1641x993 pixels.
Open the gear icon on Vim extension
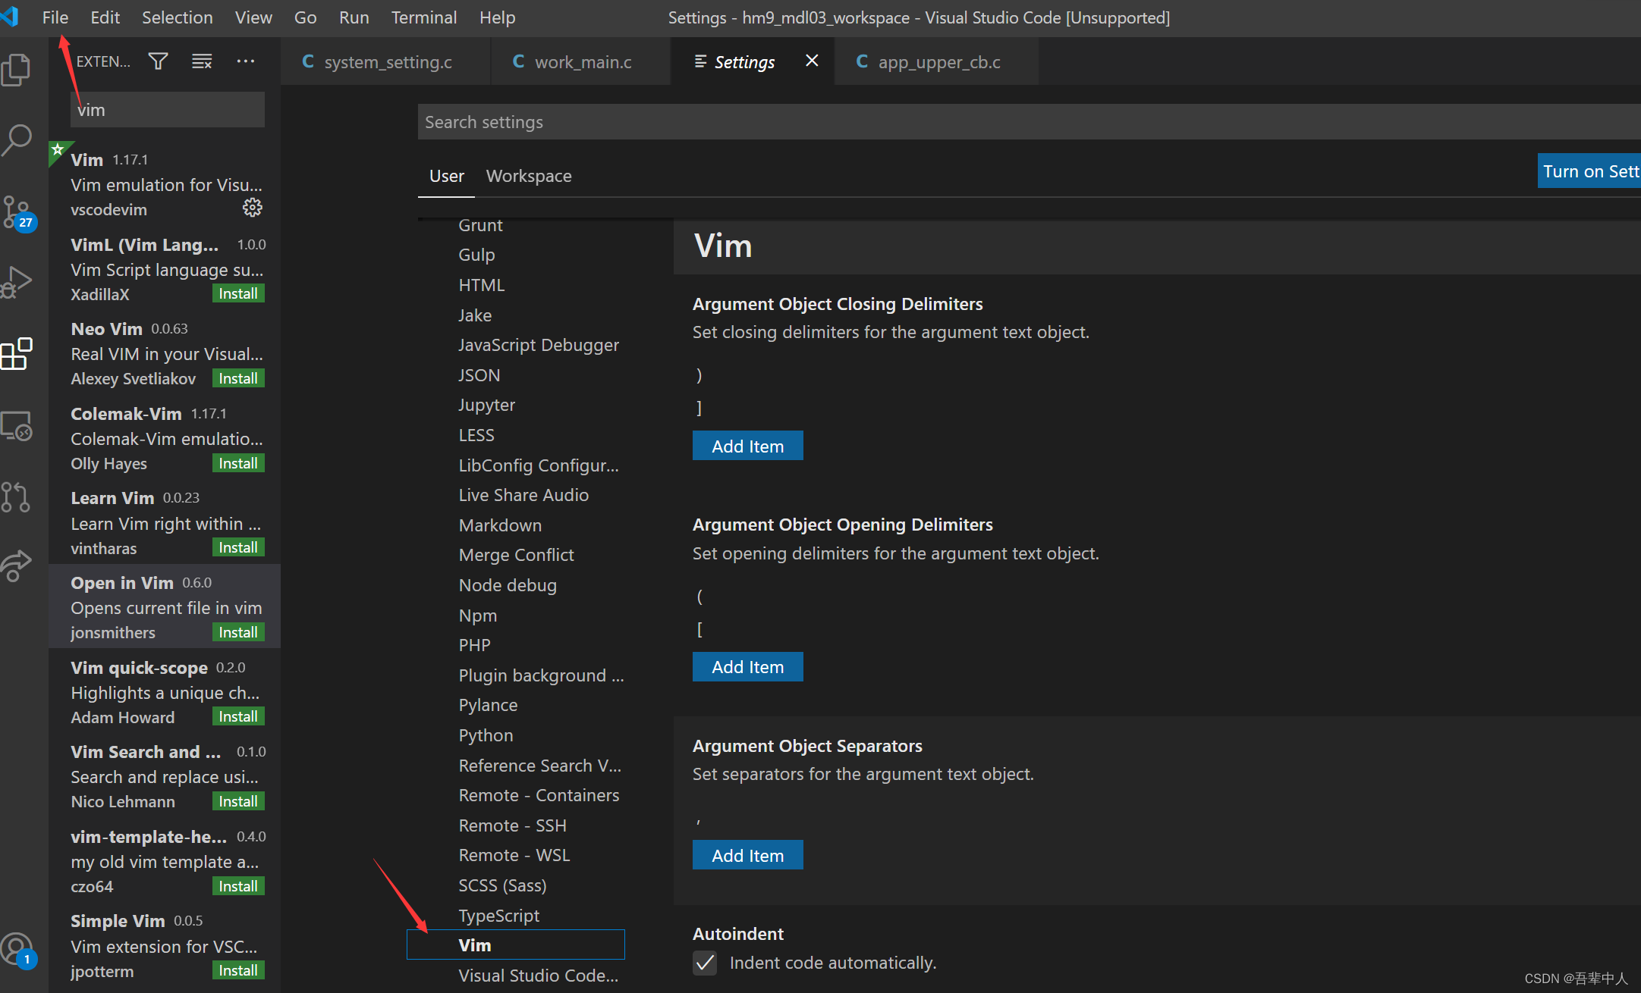tap(252, 207)
